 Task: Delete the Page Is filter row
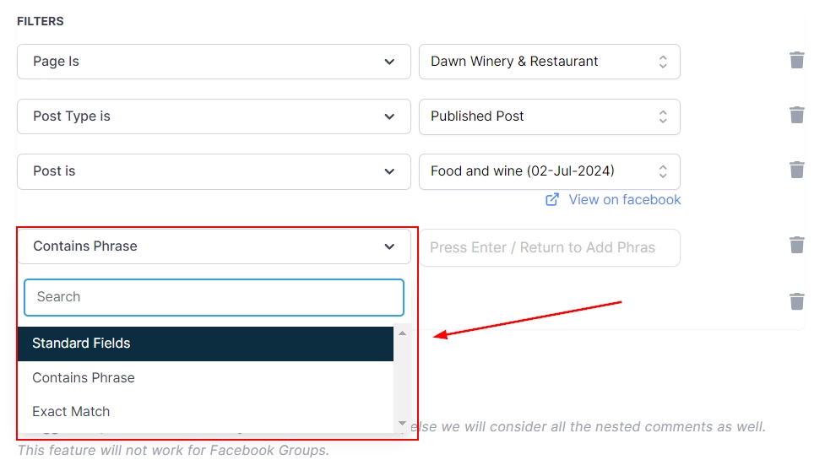(x=796, y=60)
